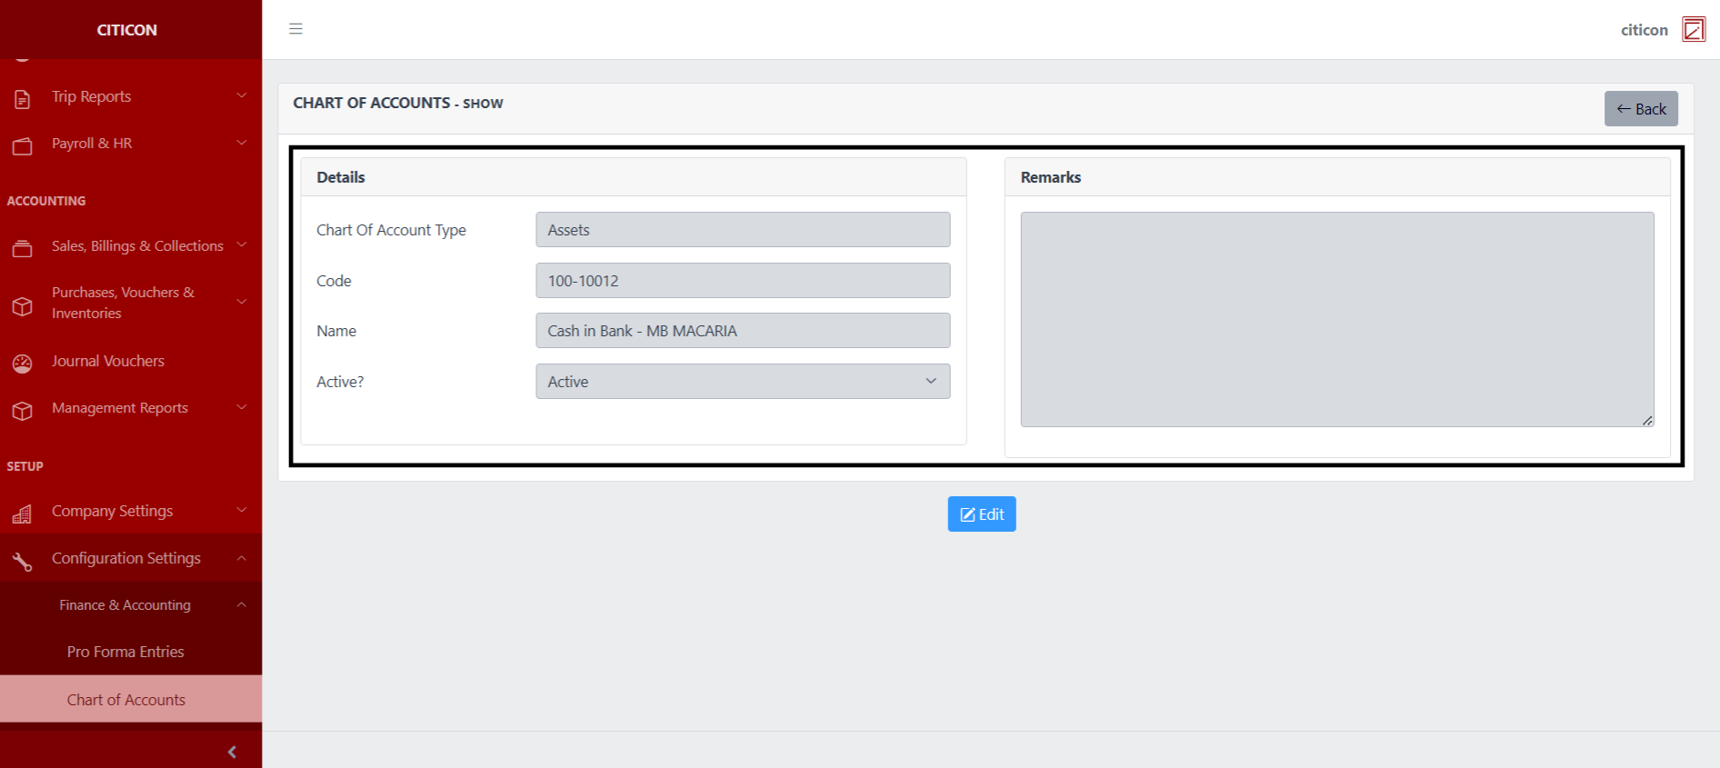
Task: Click the Code field showing 100-10012
Action: (x=742, y=281)
